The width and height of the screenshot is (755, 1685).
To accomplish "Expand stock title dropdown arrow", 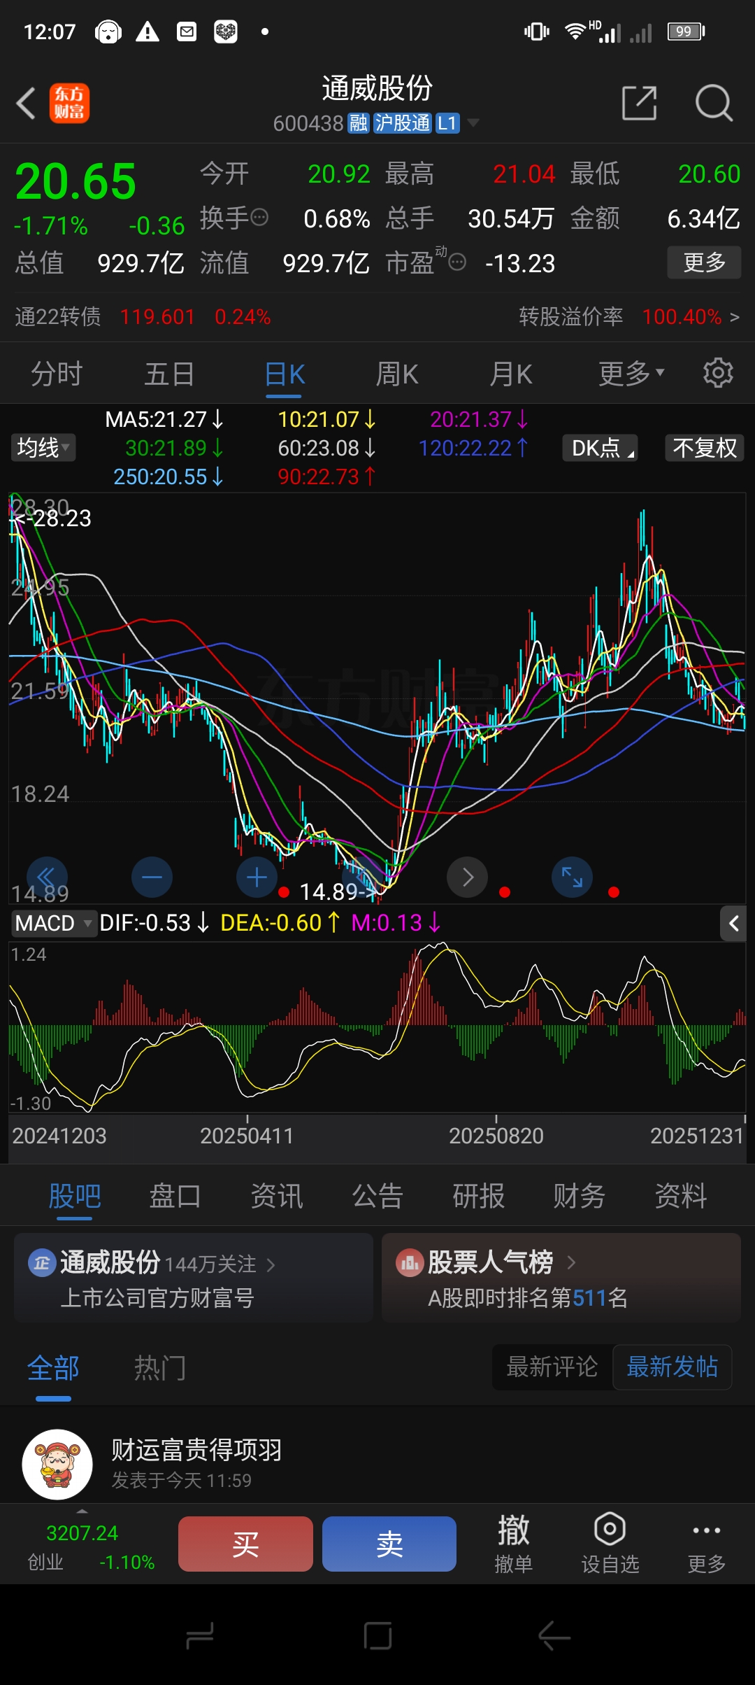I will 473,123.
